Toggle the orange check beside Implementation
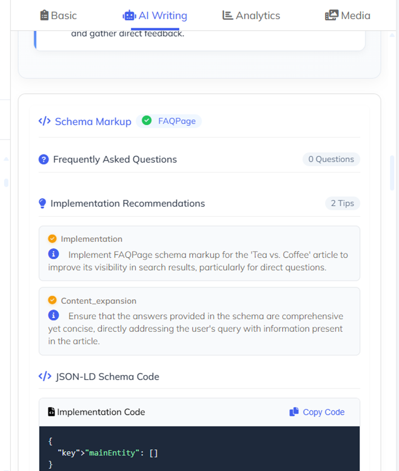Screen dimensions: 399x471 coord(51,239)
